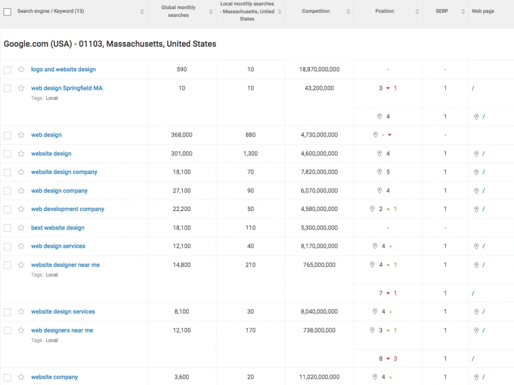Sort by Global monthly searches arrows

211,12
